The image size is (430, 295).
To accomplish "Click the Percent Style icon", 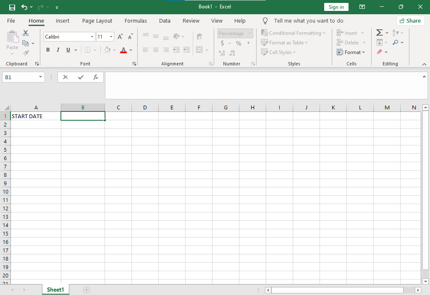I will click(239, 43).
